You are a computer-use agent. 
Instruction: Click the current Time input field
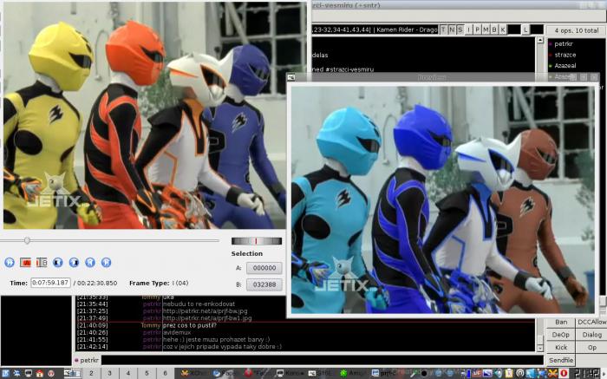(50, 283)
